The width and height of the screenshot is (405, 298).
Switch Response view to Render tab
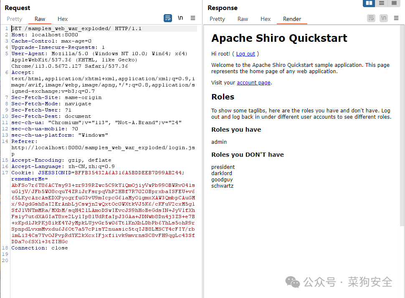292,19
